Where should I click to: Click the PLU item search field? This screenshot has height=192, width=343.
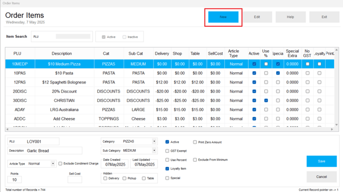73,36
